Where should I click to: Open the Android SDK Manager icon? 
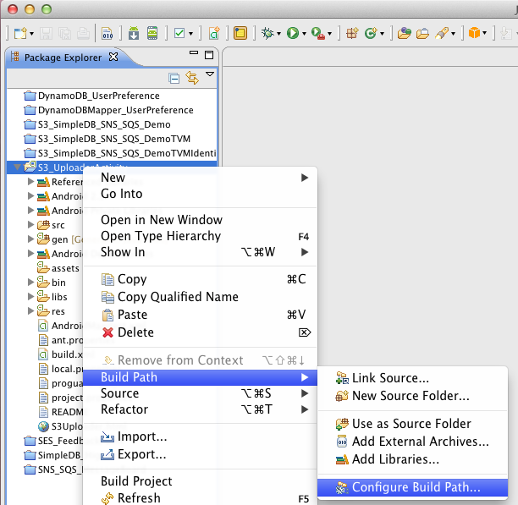coord(134,33)
